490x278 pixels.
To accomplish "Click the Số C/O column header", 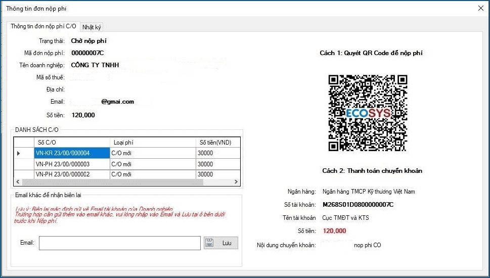I will pyautogui.click(x=72, y=143).
